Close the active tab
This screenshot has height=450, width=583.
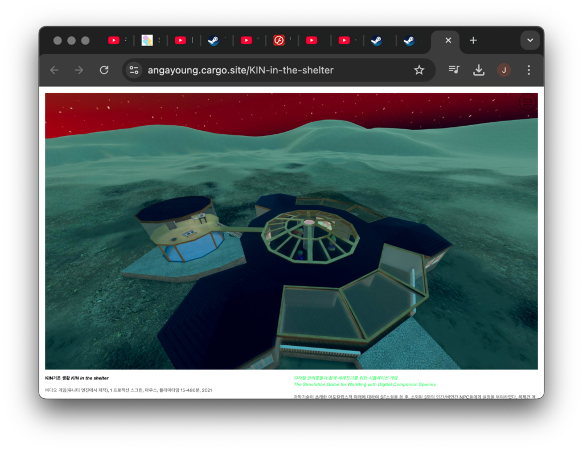point(448,40)
